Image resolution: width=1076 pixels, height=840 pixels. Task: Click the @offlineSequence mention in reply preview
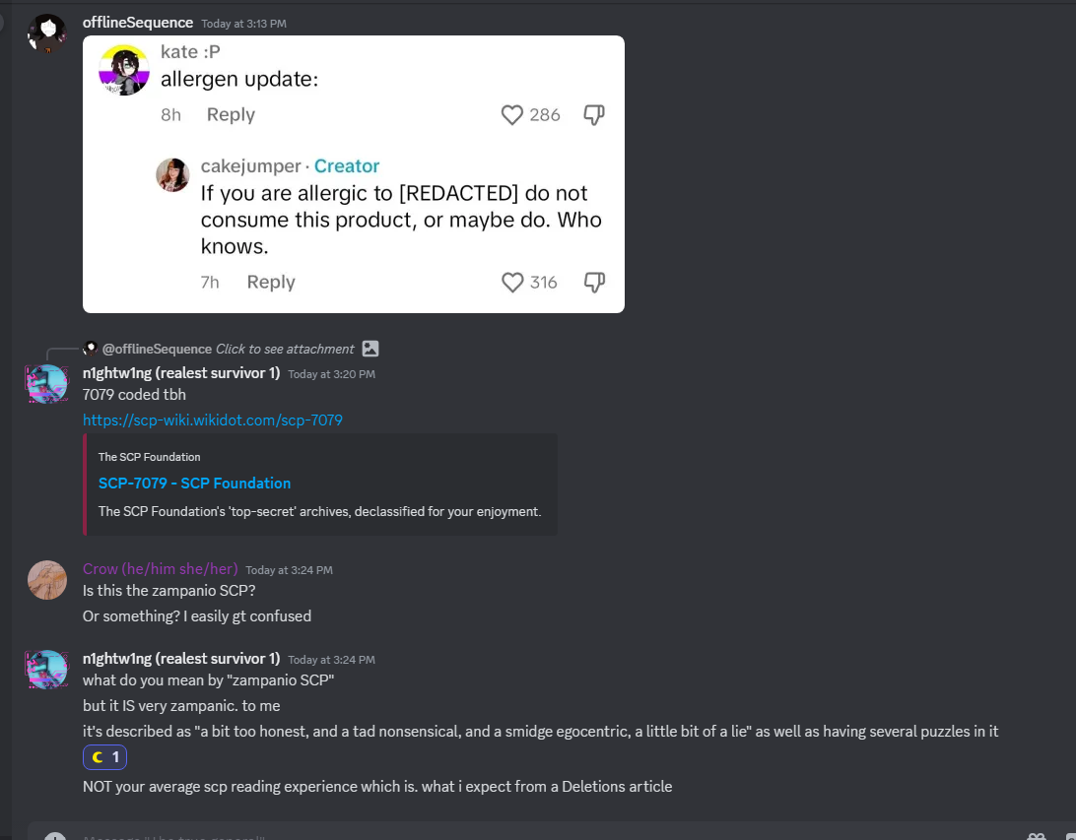[x=157, y=349]
